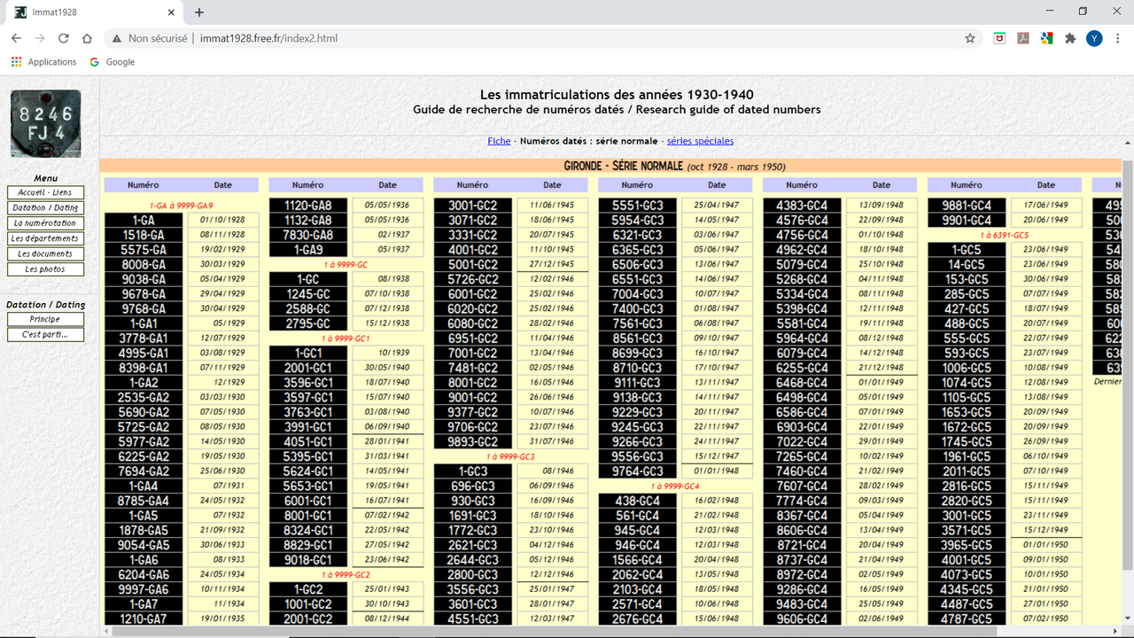Open a new tab with the plus button
This screenshot has width=1134, height=638.
click(199, 12)
